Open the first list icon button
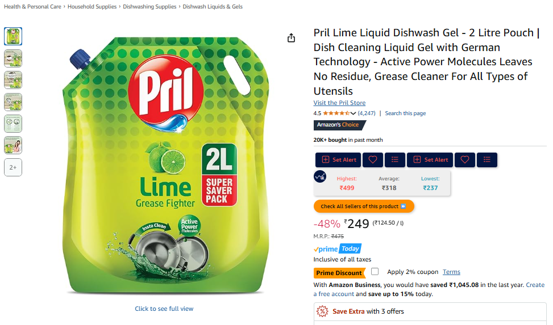553x325 pixels. pyautogui.click(x=394, y=160)
